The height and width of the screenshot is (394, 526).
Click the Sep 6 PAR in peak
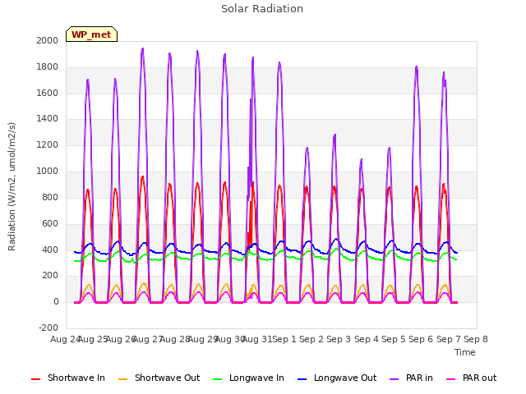417,67
